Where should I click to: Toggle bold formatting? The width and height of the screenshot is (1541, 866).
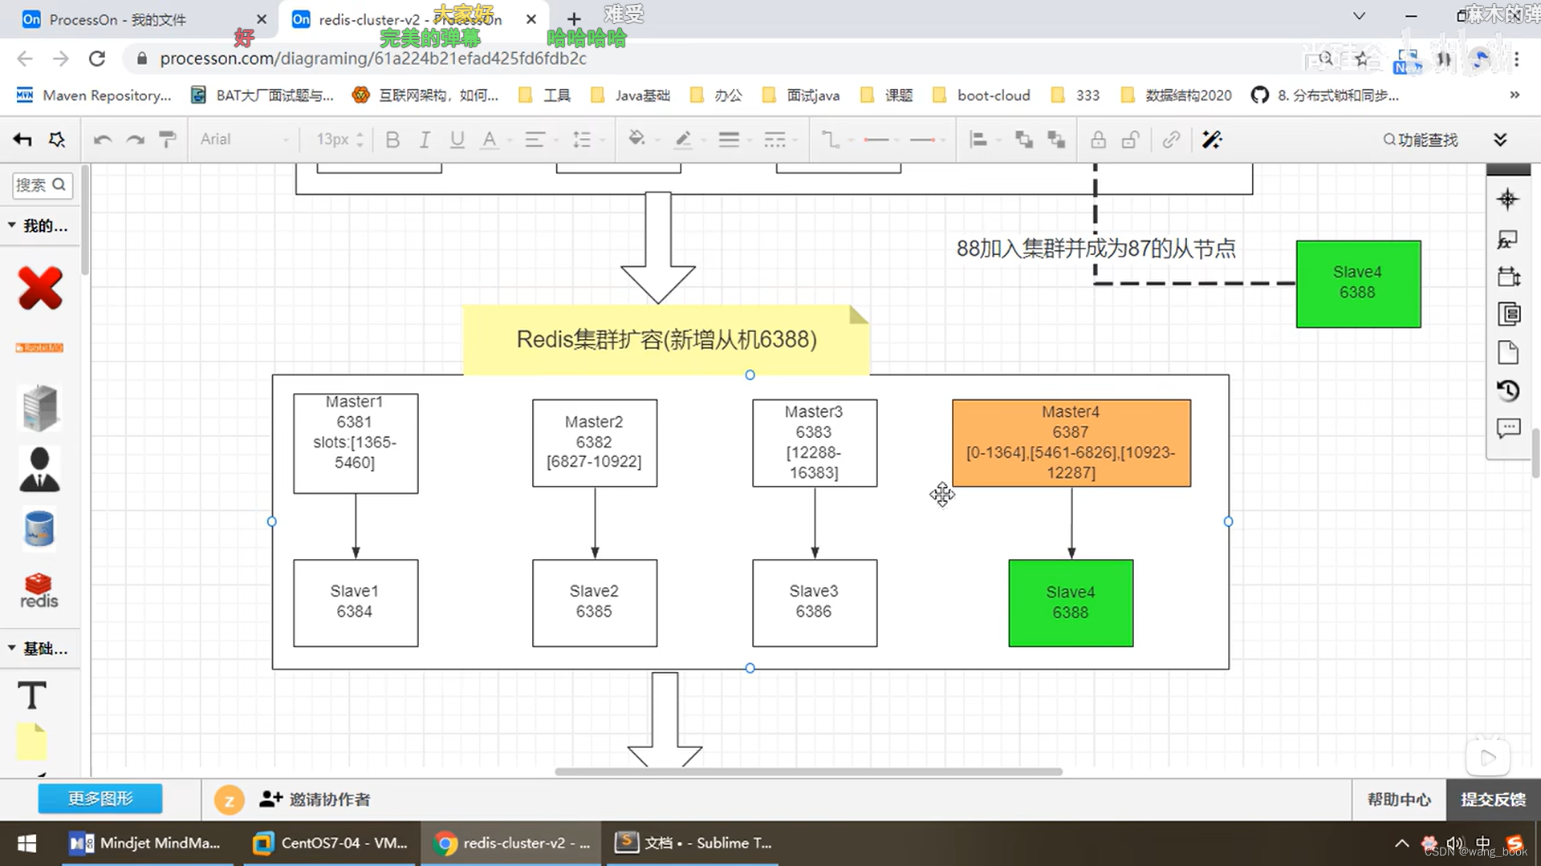click(x=392, y=140)
